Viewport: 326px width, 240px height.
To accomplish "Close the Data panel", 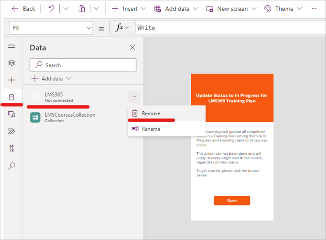I will coord(133,47).
